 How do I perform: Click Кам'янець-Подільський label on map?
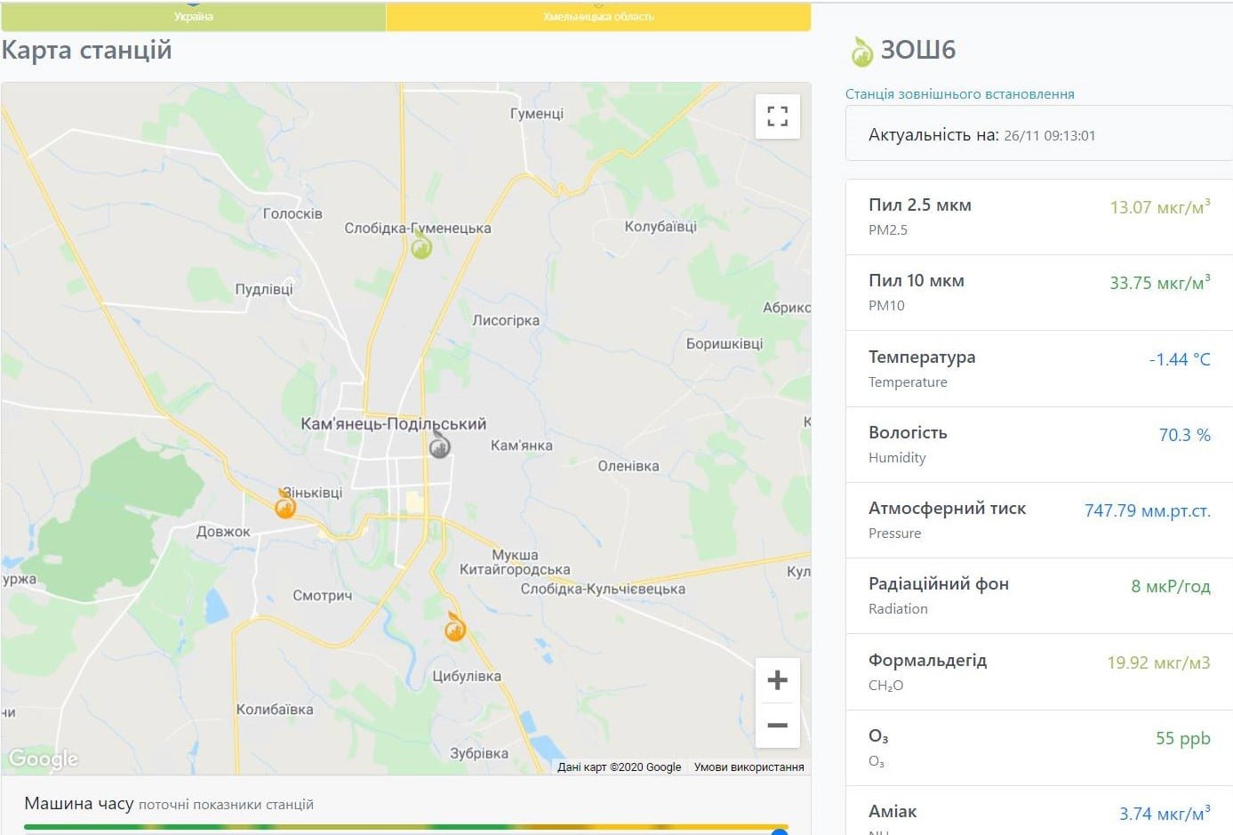[393, 424]
